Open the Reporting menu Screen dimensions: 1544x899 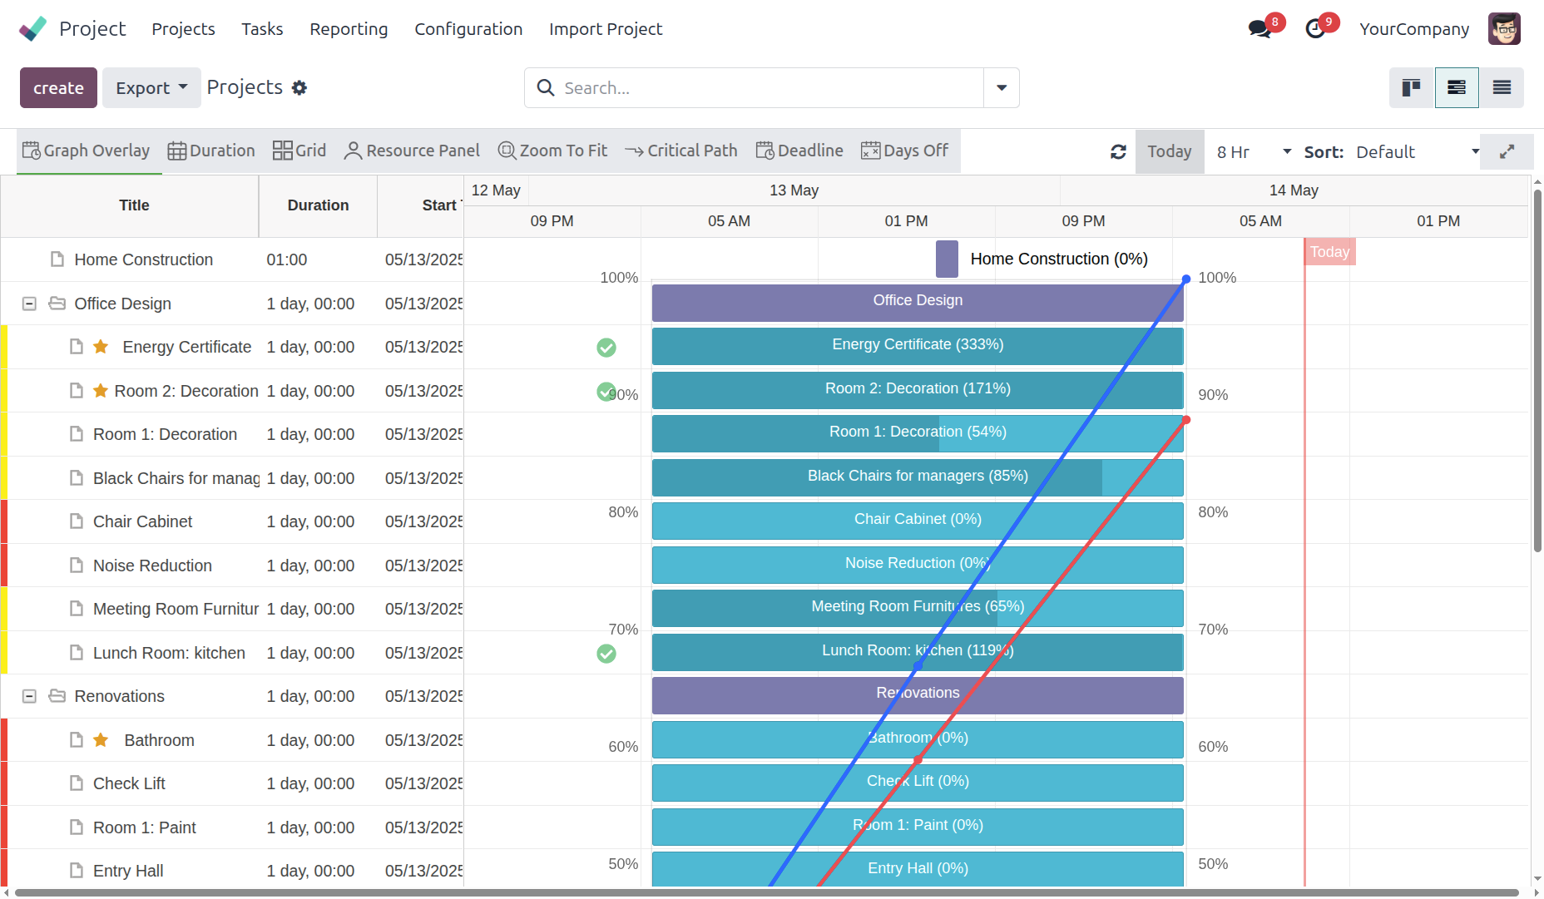click(x=349, y=29)
